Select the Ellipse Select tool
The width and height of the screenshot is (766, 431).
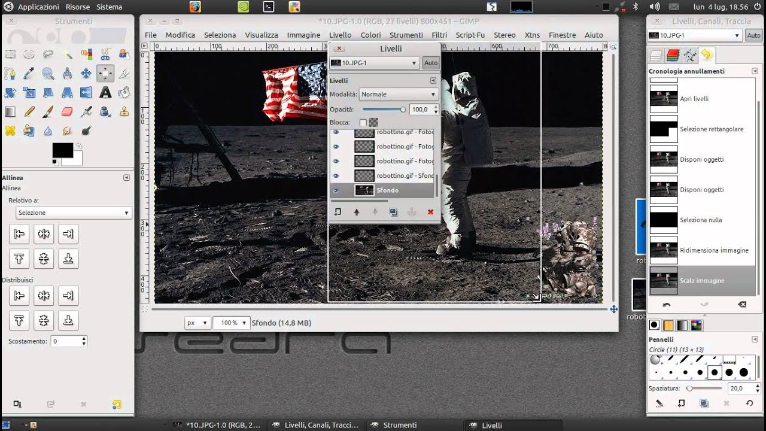29,54
